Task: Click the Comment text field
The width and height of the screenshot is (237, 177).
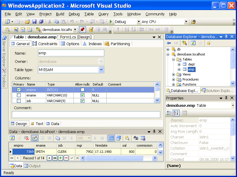Action: 86,114
